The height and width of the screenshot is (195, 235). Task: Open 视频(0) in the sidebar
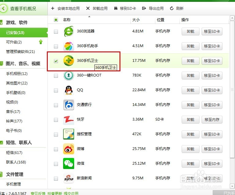12,102
